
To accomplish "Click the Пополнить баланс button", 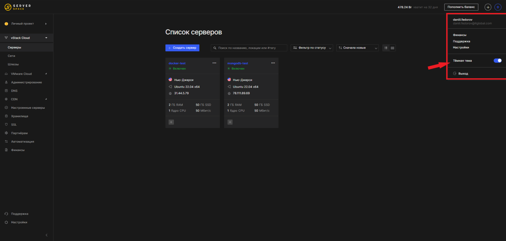I will click(461, 7).
